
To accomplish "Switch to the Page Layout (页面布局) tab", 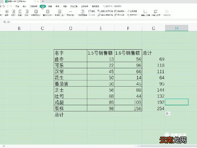I will point(33,6).
